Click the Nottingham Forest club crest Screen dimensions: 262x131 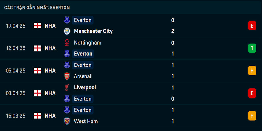tap(67, 43)
